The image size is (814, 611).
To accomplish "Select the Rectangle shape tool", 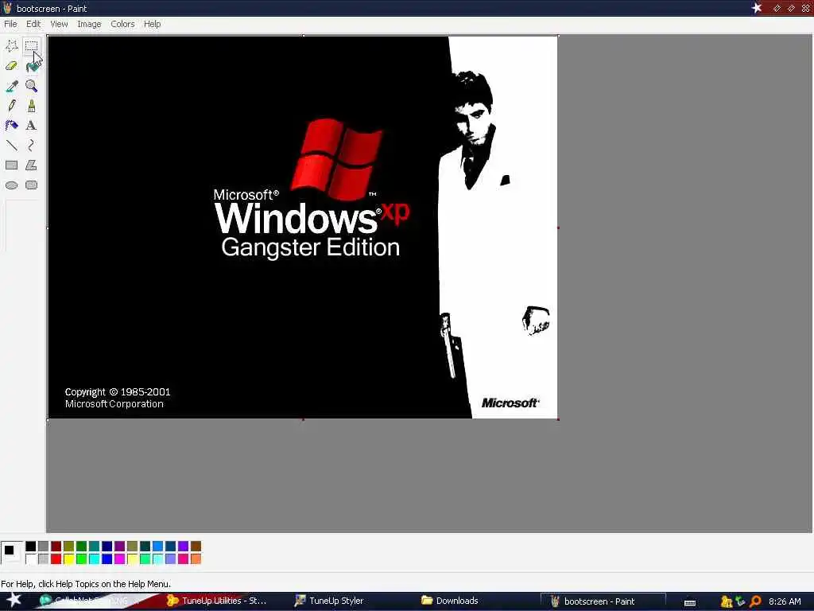I will (11, 165).
